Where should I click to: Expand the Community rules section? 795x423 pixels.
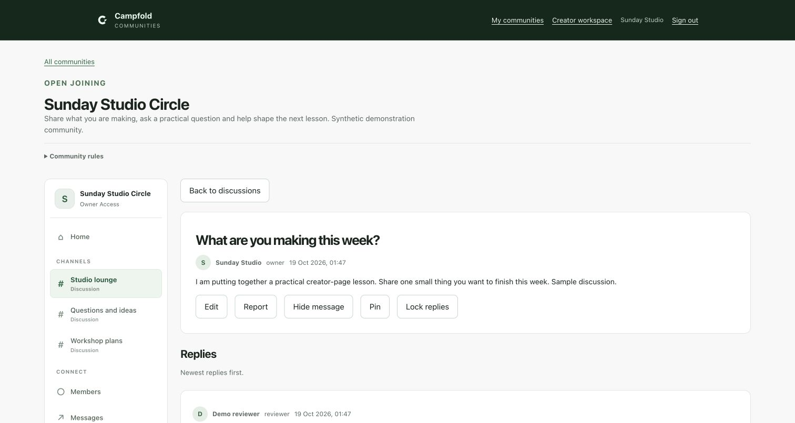74,156
